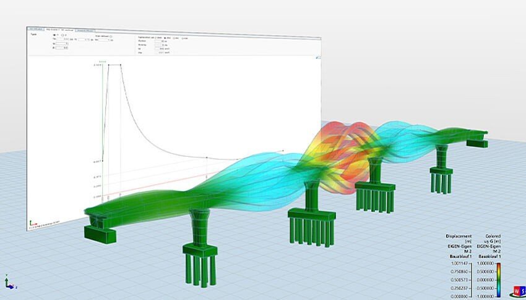Click the first period input field in the Type row
This screenshot has height=300, width=526.
[x=63, y=40]
